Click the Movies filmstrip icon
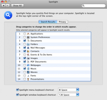 pos(28,72)
